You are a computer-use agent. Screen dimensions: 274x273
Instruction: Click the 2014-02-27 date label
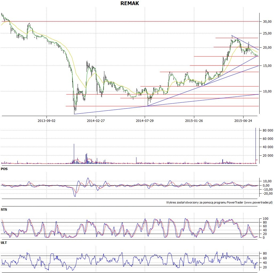pyautogui.click(x=96, y=121)
